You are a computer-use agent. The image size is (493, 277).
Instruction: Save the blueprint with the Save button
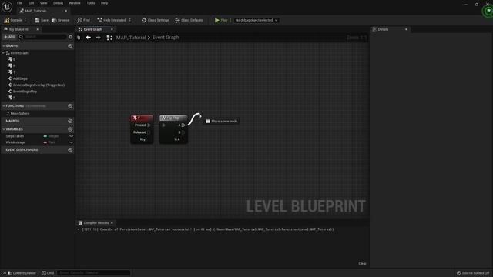click(x=42, y=20)
